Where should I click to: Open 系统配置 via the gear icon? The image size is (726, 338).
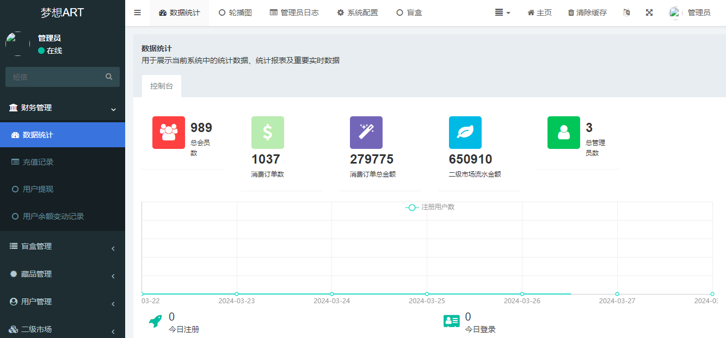pyautogui.click(x=340, y=12)
